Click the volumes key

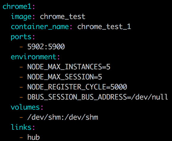point(25,107)
